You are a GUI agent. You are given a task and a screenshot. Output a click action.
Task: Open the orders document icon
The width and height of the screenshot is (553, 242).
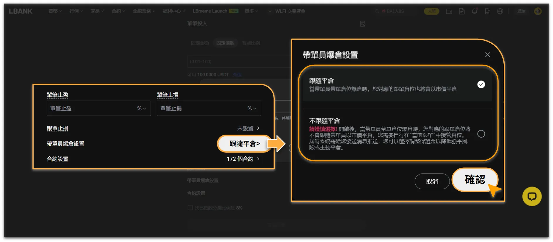click(x=462, y=11)
